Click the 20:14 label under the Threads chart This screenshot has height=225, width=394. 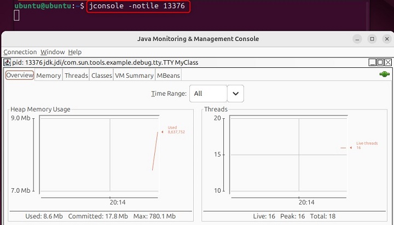[x=306, y=203]
